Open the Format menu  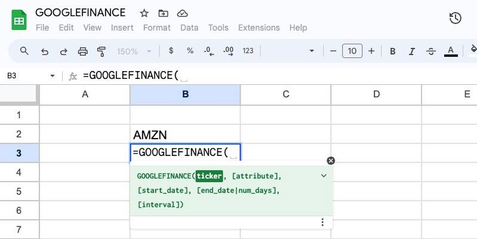tap(156, 27)
